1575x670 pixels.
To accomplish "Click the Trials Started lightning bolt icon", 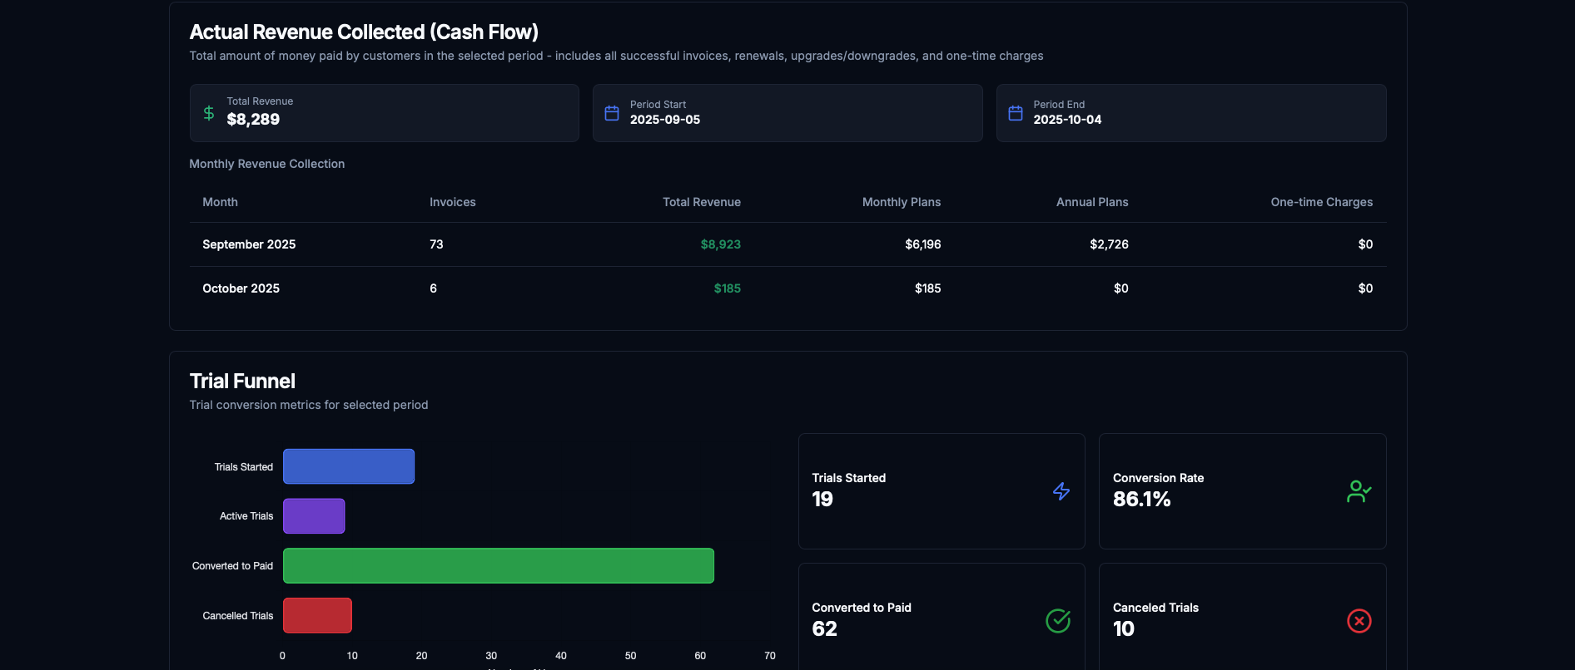I will click(x=1061, y=491).
